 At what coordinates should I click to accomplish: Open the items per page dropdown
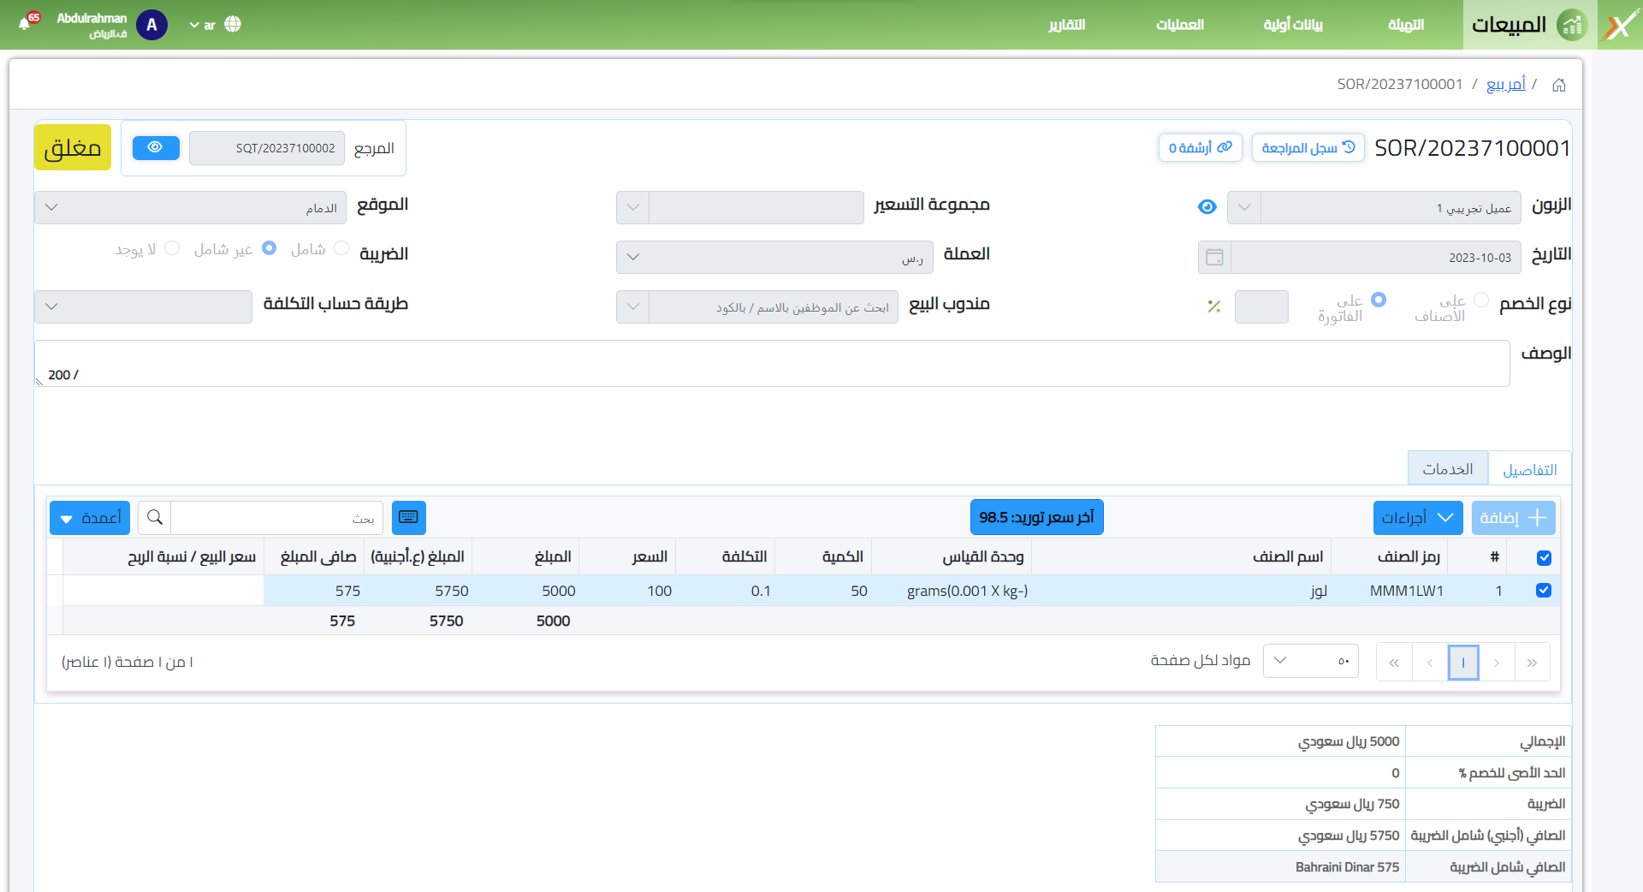click(1310, 661)
